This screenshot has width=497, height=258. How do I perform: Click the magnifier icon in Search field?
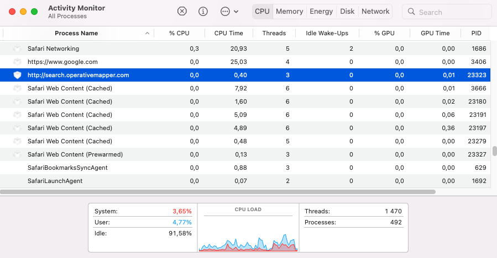(x=411, y=12)
